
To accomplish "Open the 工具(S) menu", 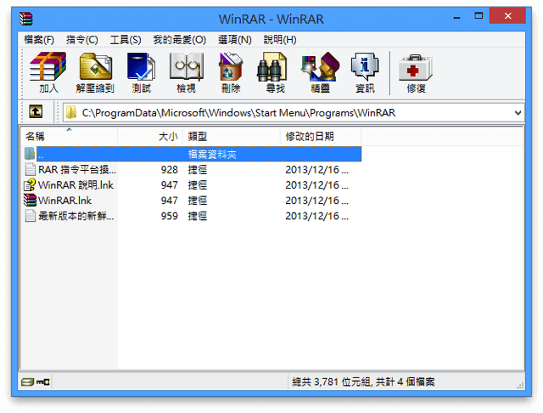I will 126,40.
